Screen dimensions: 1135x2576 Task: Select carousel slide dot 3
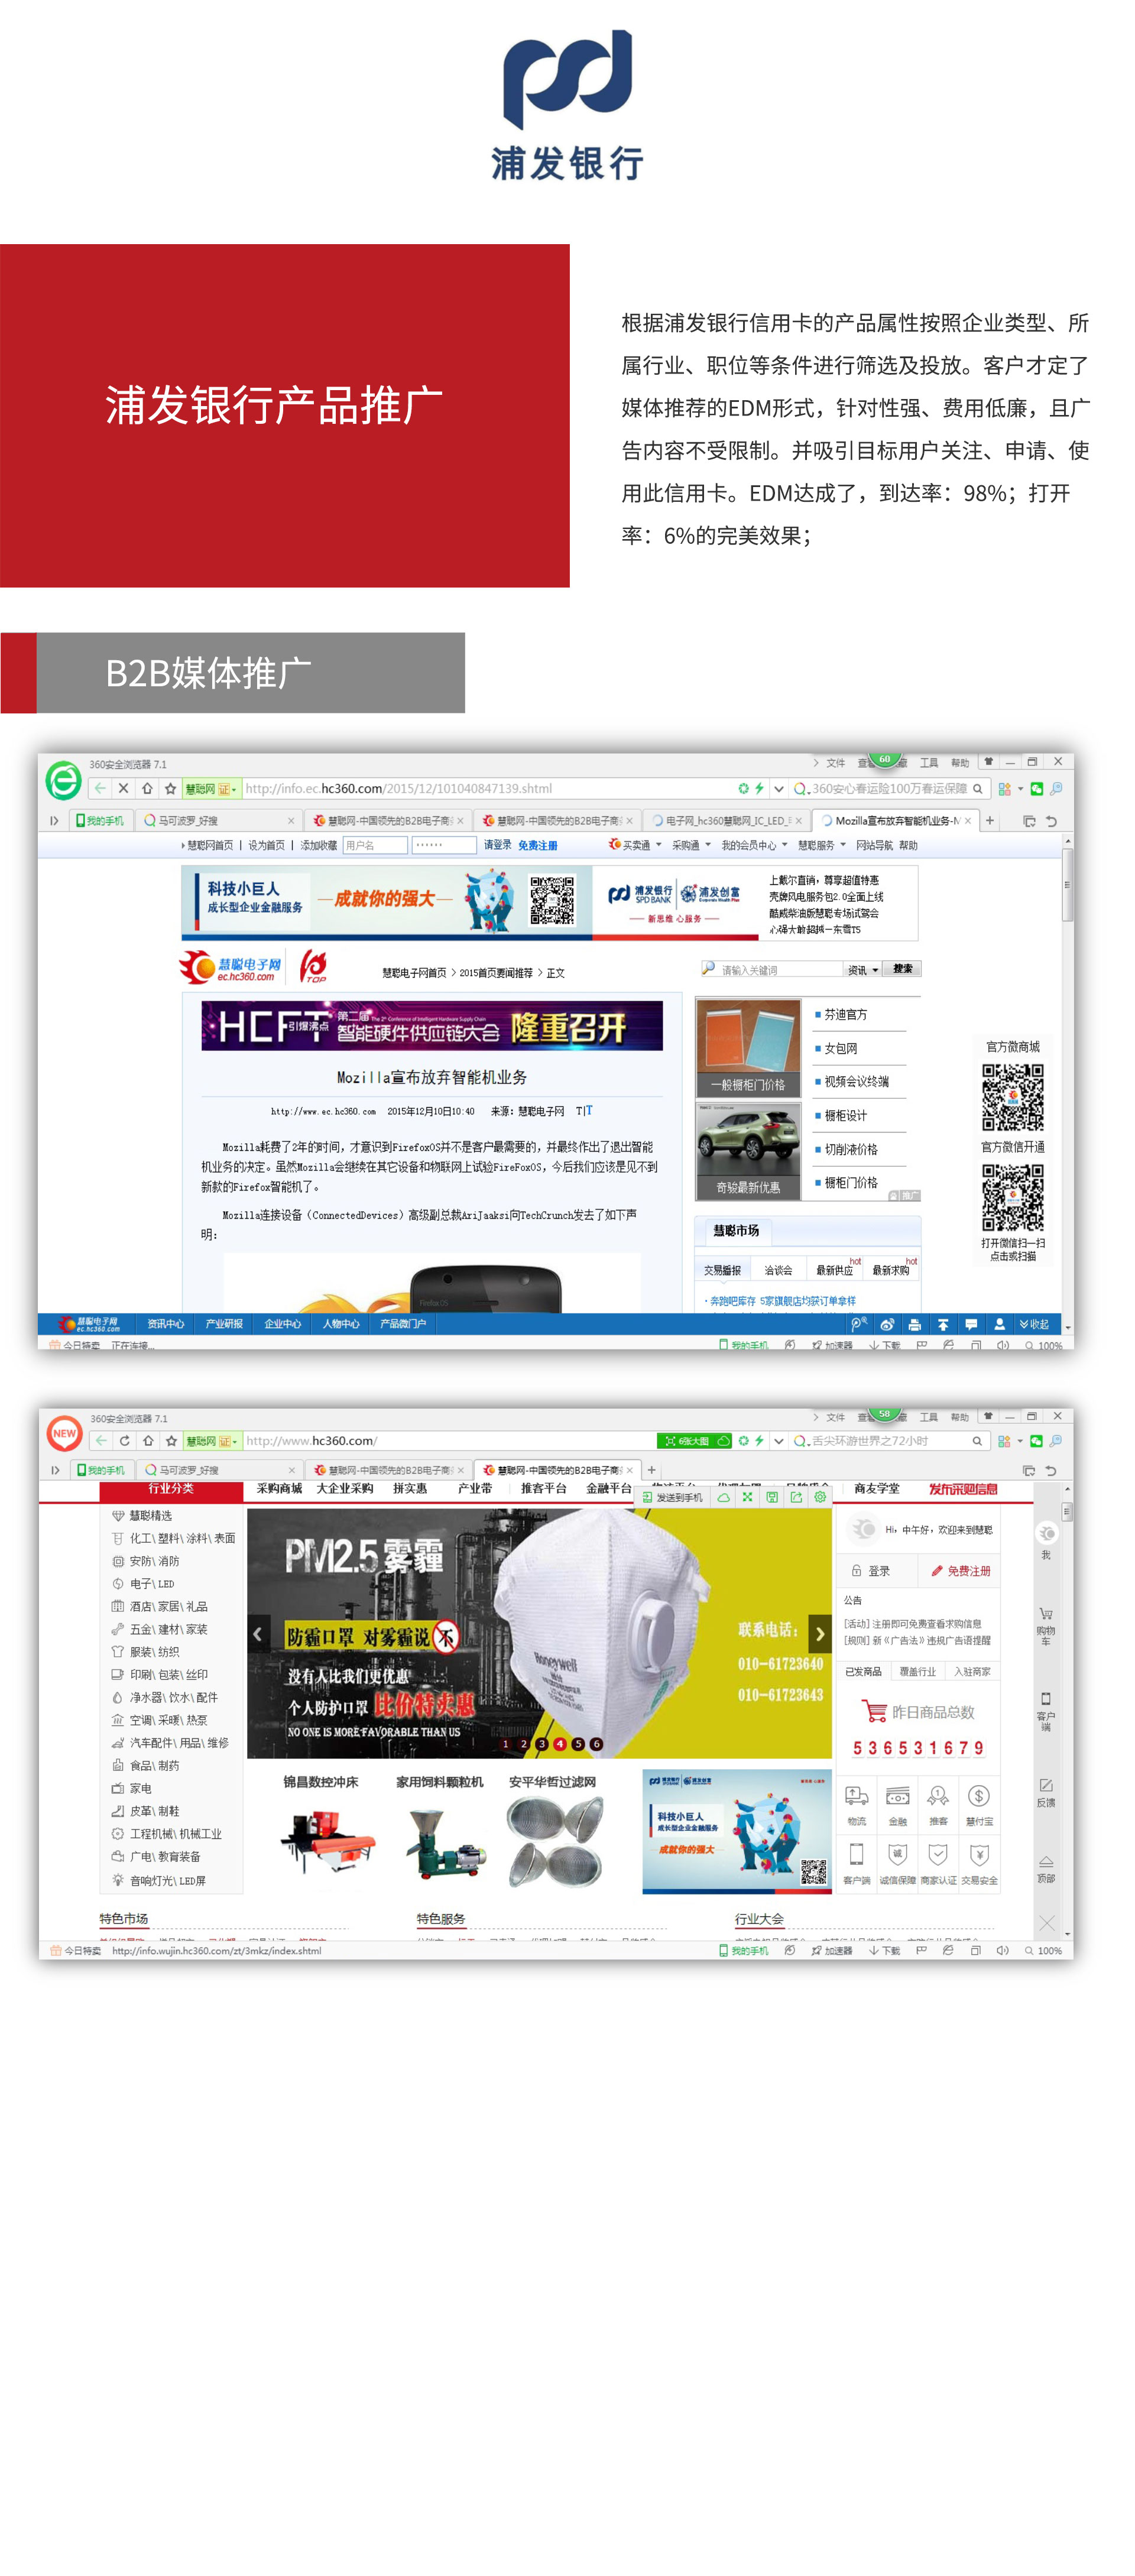pyautogui.click(x=542, y=1744)
